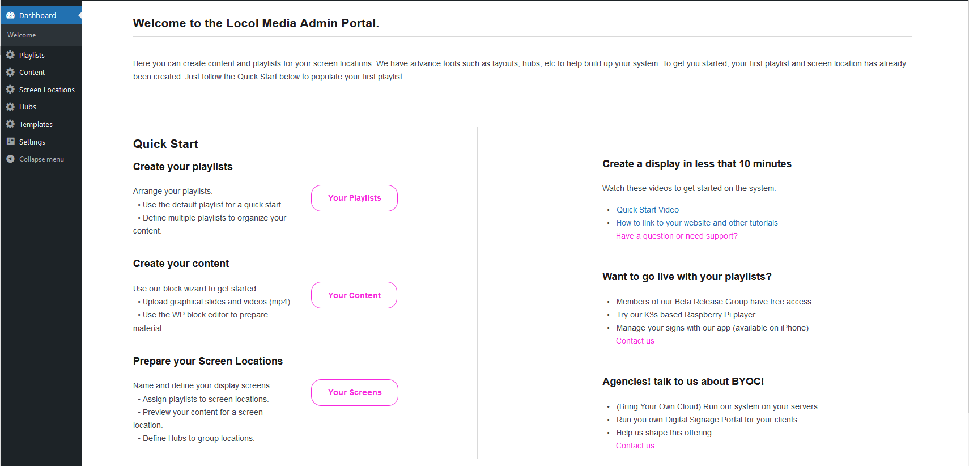The height and width of the screenshot is (466, 969).
Task: Click the Settings icon in the sidebar
Action: tap(10, 141)
